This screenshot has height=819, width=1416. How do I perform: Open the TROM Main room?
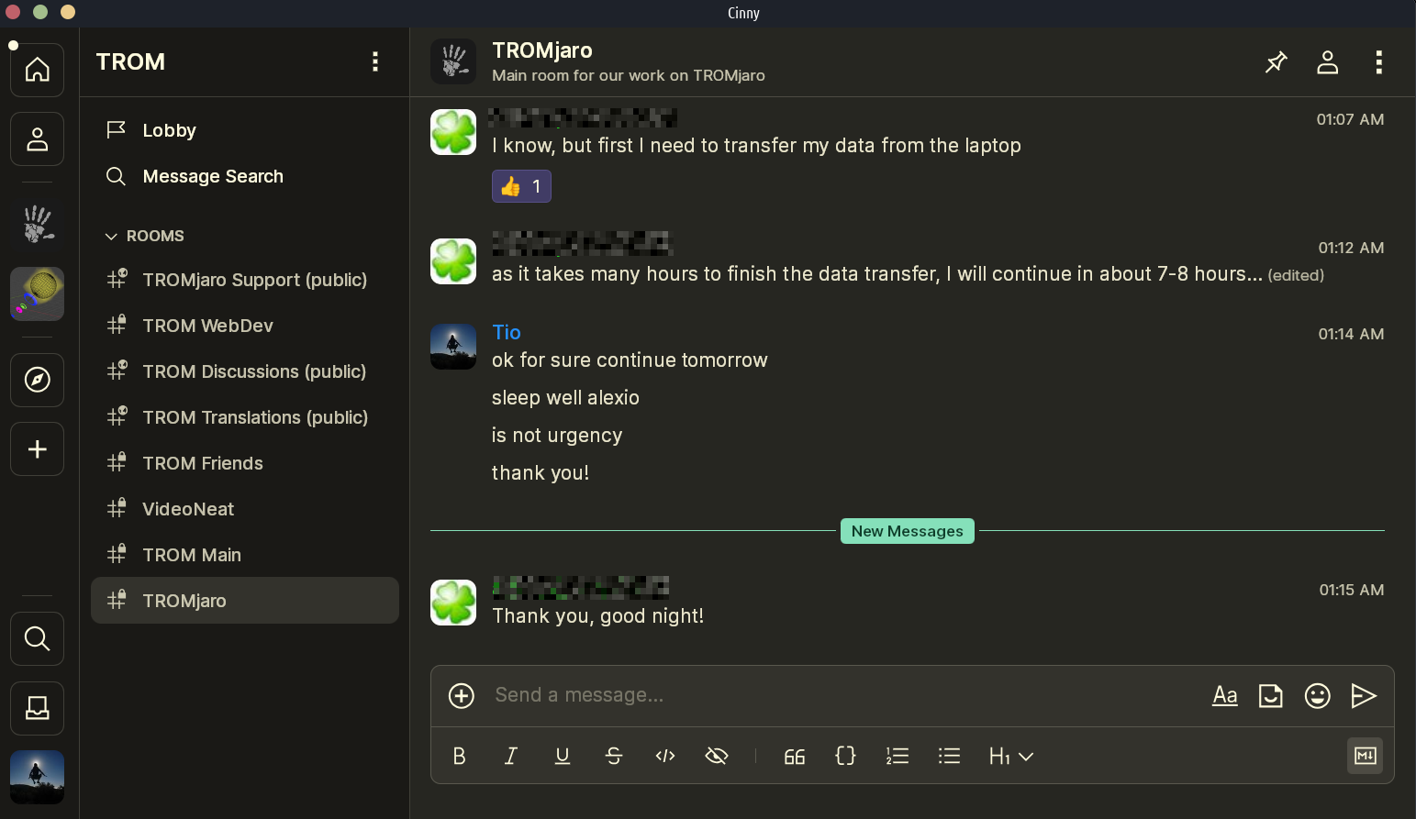[192, 555]
